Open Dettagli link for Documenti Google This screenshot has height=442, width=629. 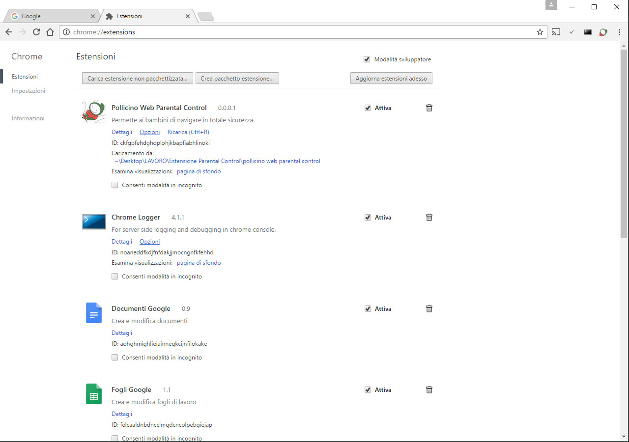pos(122,333)
